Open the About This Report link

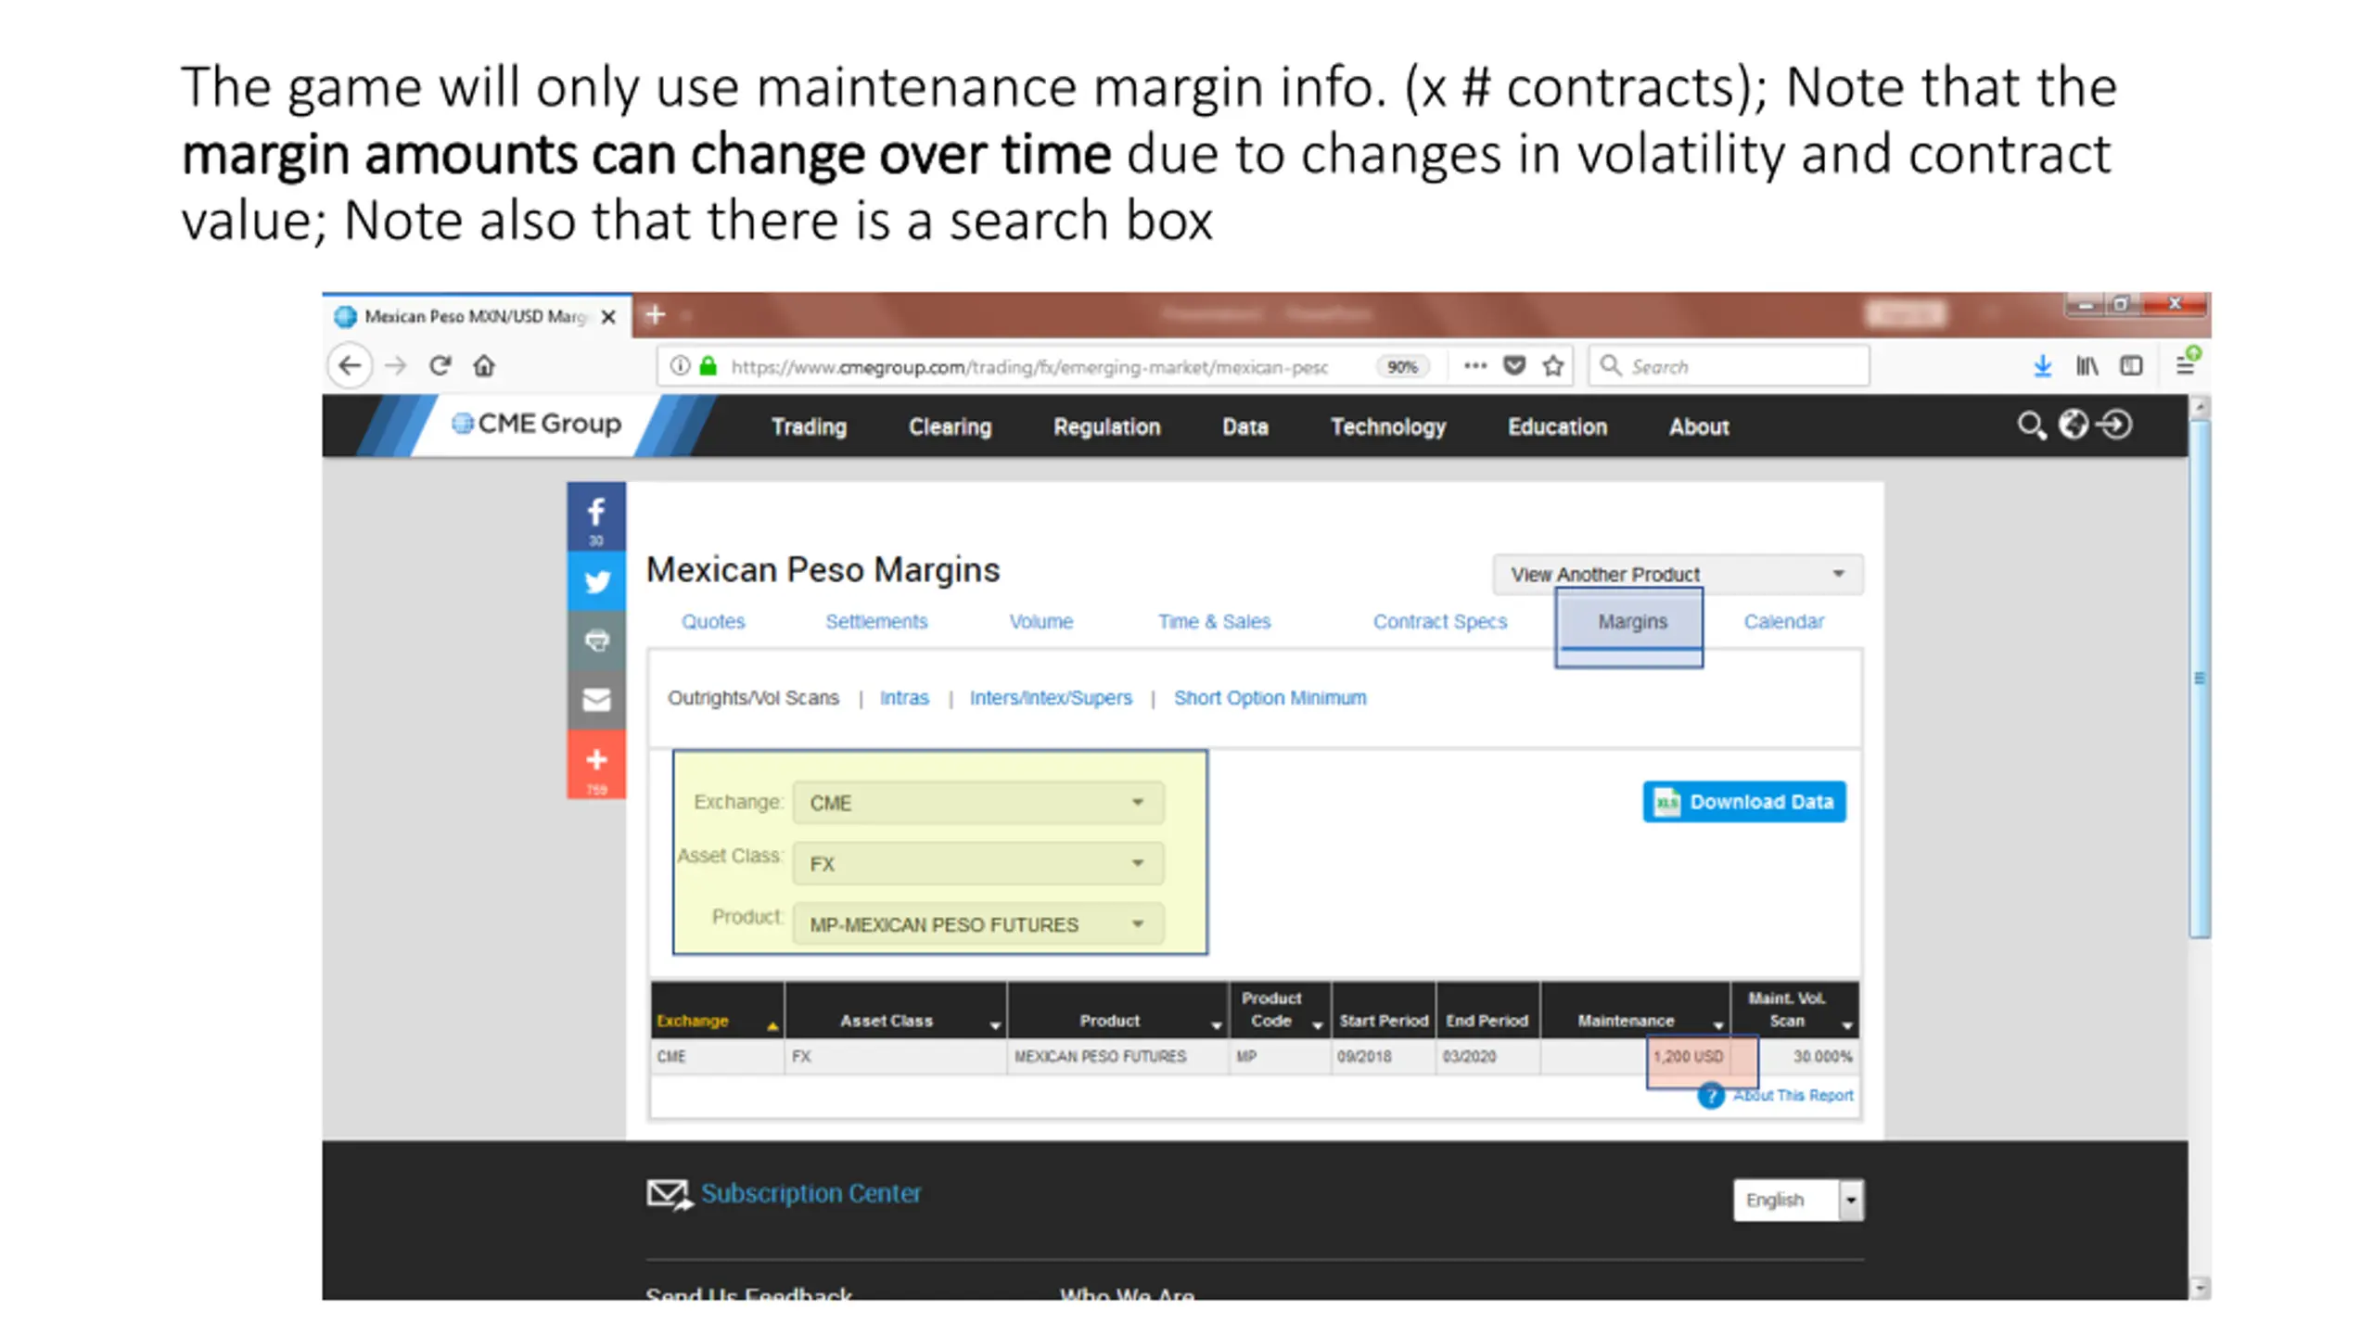1793,1096
